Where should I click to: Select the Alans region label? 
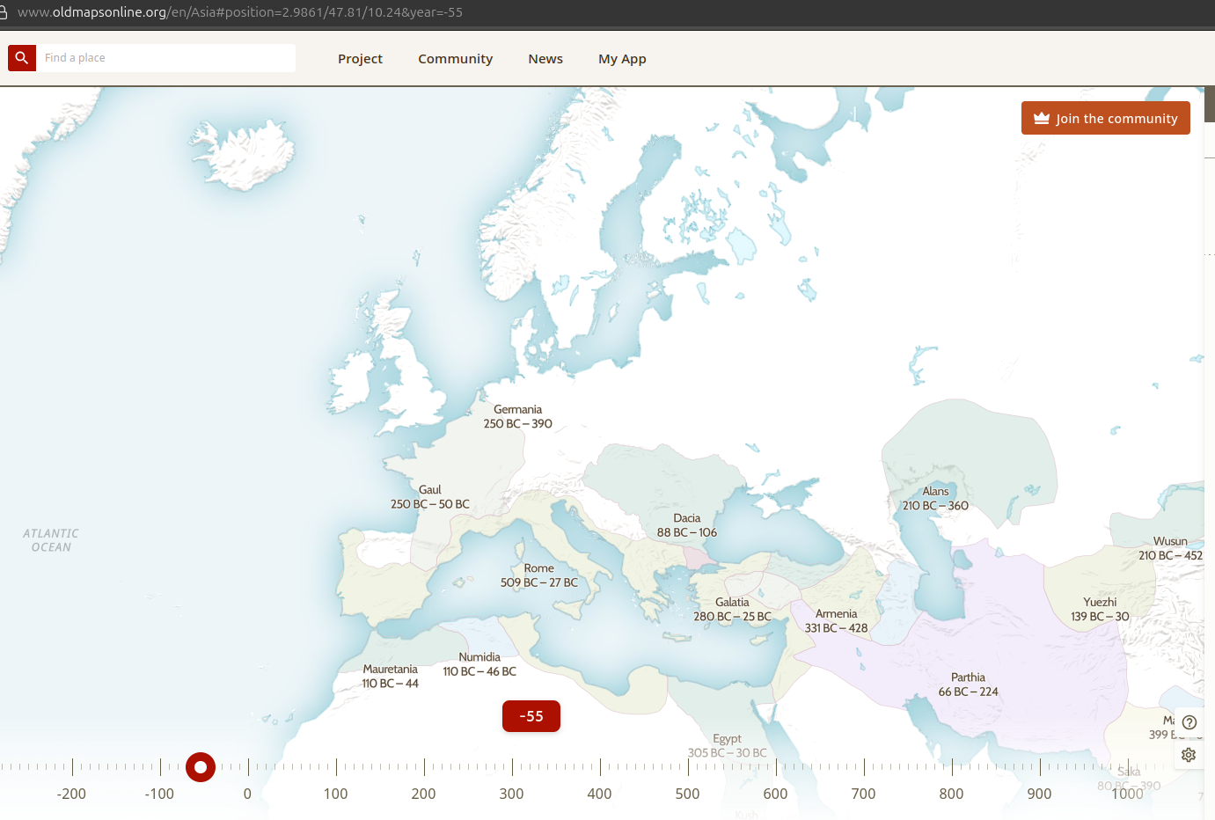(x=935, y=498)
